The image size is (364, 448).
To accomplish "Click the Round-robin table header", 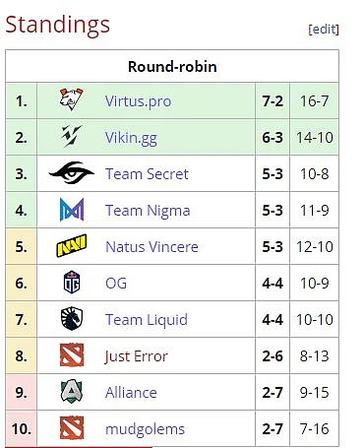I will (172, 66).
